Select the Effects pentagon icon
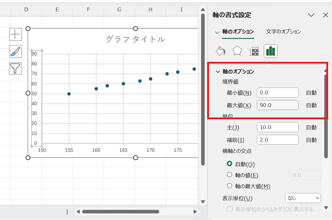The height and width of the screenshot is (220, 332). pos(237,51)
